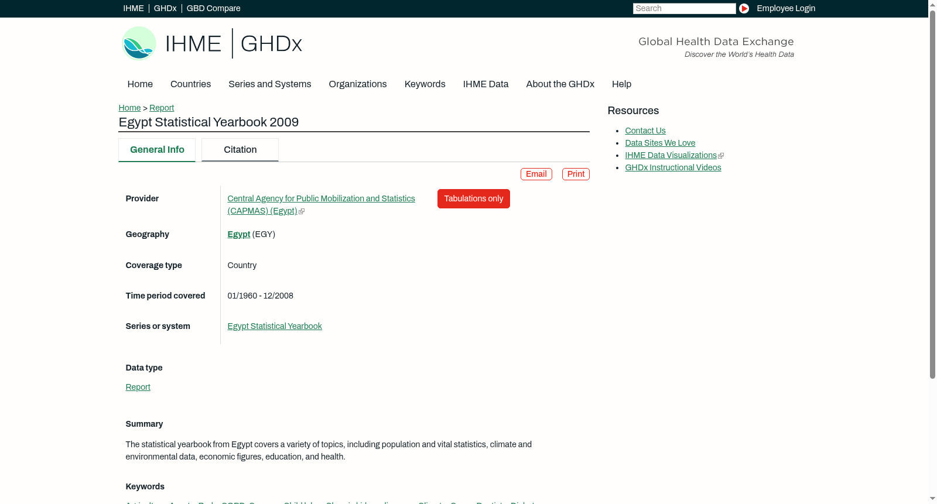
Task: Open Help menu item
Action: pos(621,84)
